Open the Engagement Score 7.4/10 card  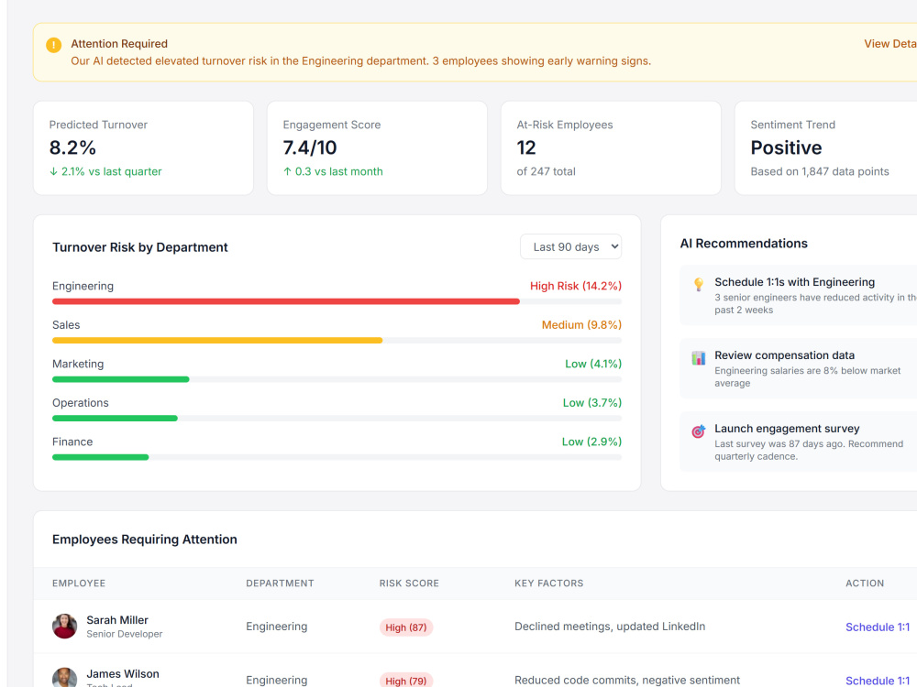tap(377, 147)
